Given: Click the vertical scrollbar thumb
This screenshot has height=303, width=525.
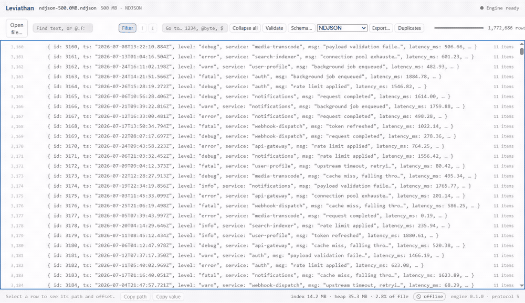Looking at the screenshot, I should click(522, 51).
